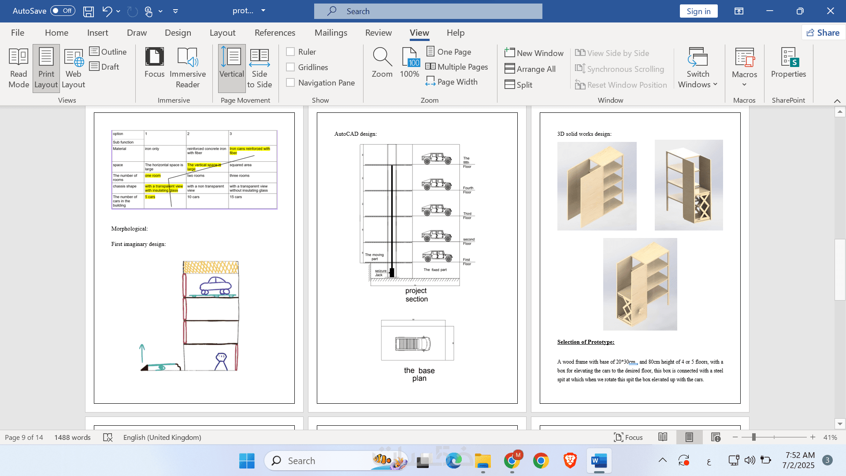846x476 pixels.
Task: Check the Gridlines option
Action: click(290, 67)
